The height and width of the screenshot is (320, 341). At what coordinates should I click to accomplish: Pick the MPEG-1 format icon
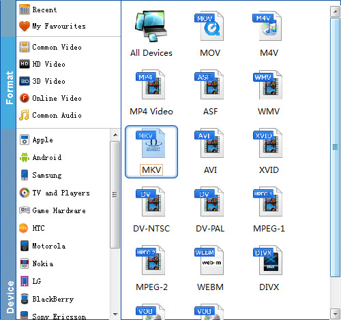tap(268, 202)
